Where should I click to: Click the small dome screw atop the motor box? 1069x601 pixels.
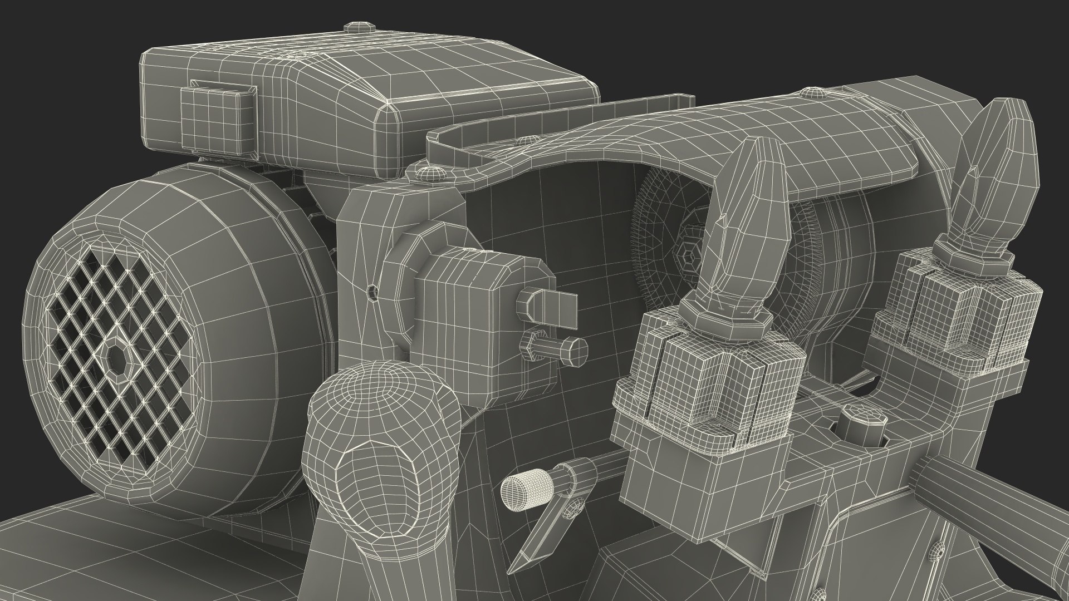(x=360, y=27)
